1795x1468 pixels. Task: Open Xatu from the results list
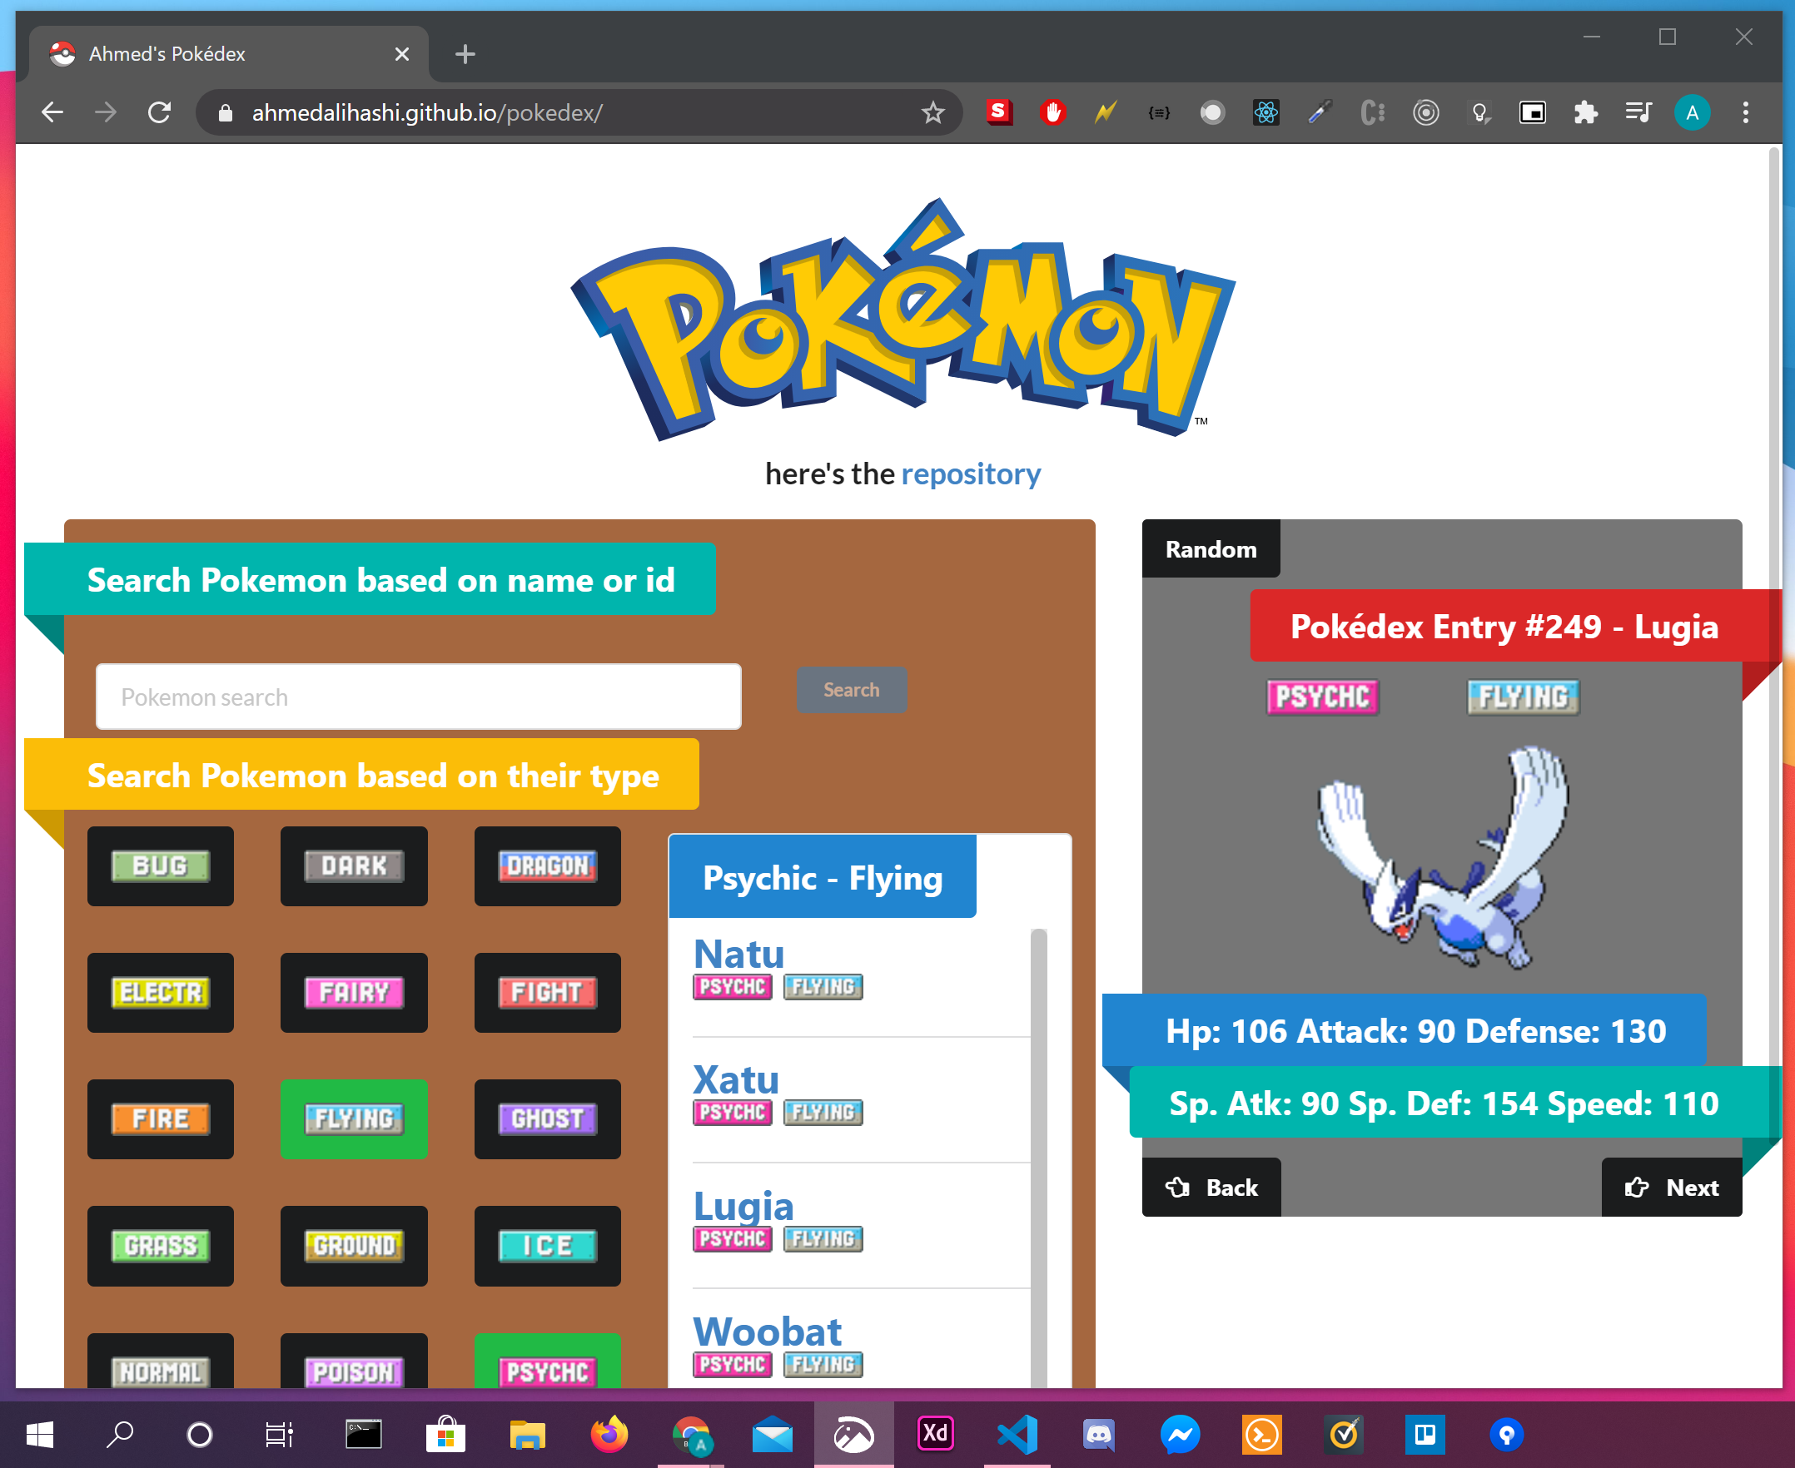[735, 1080]
